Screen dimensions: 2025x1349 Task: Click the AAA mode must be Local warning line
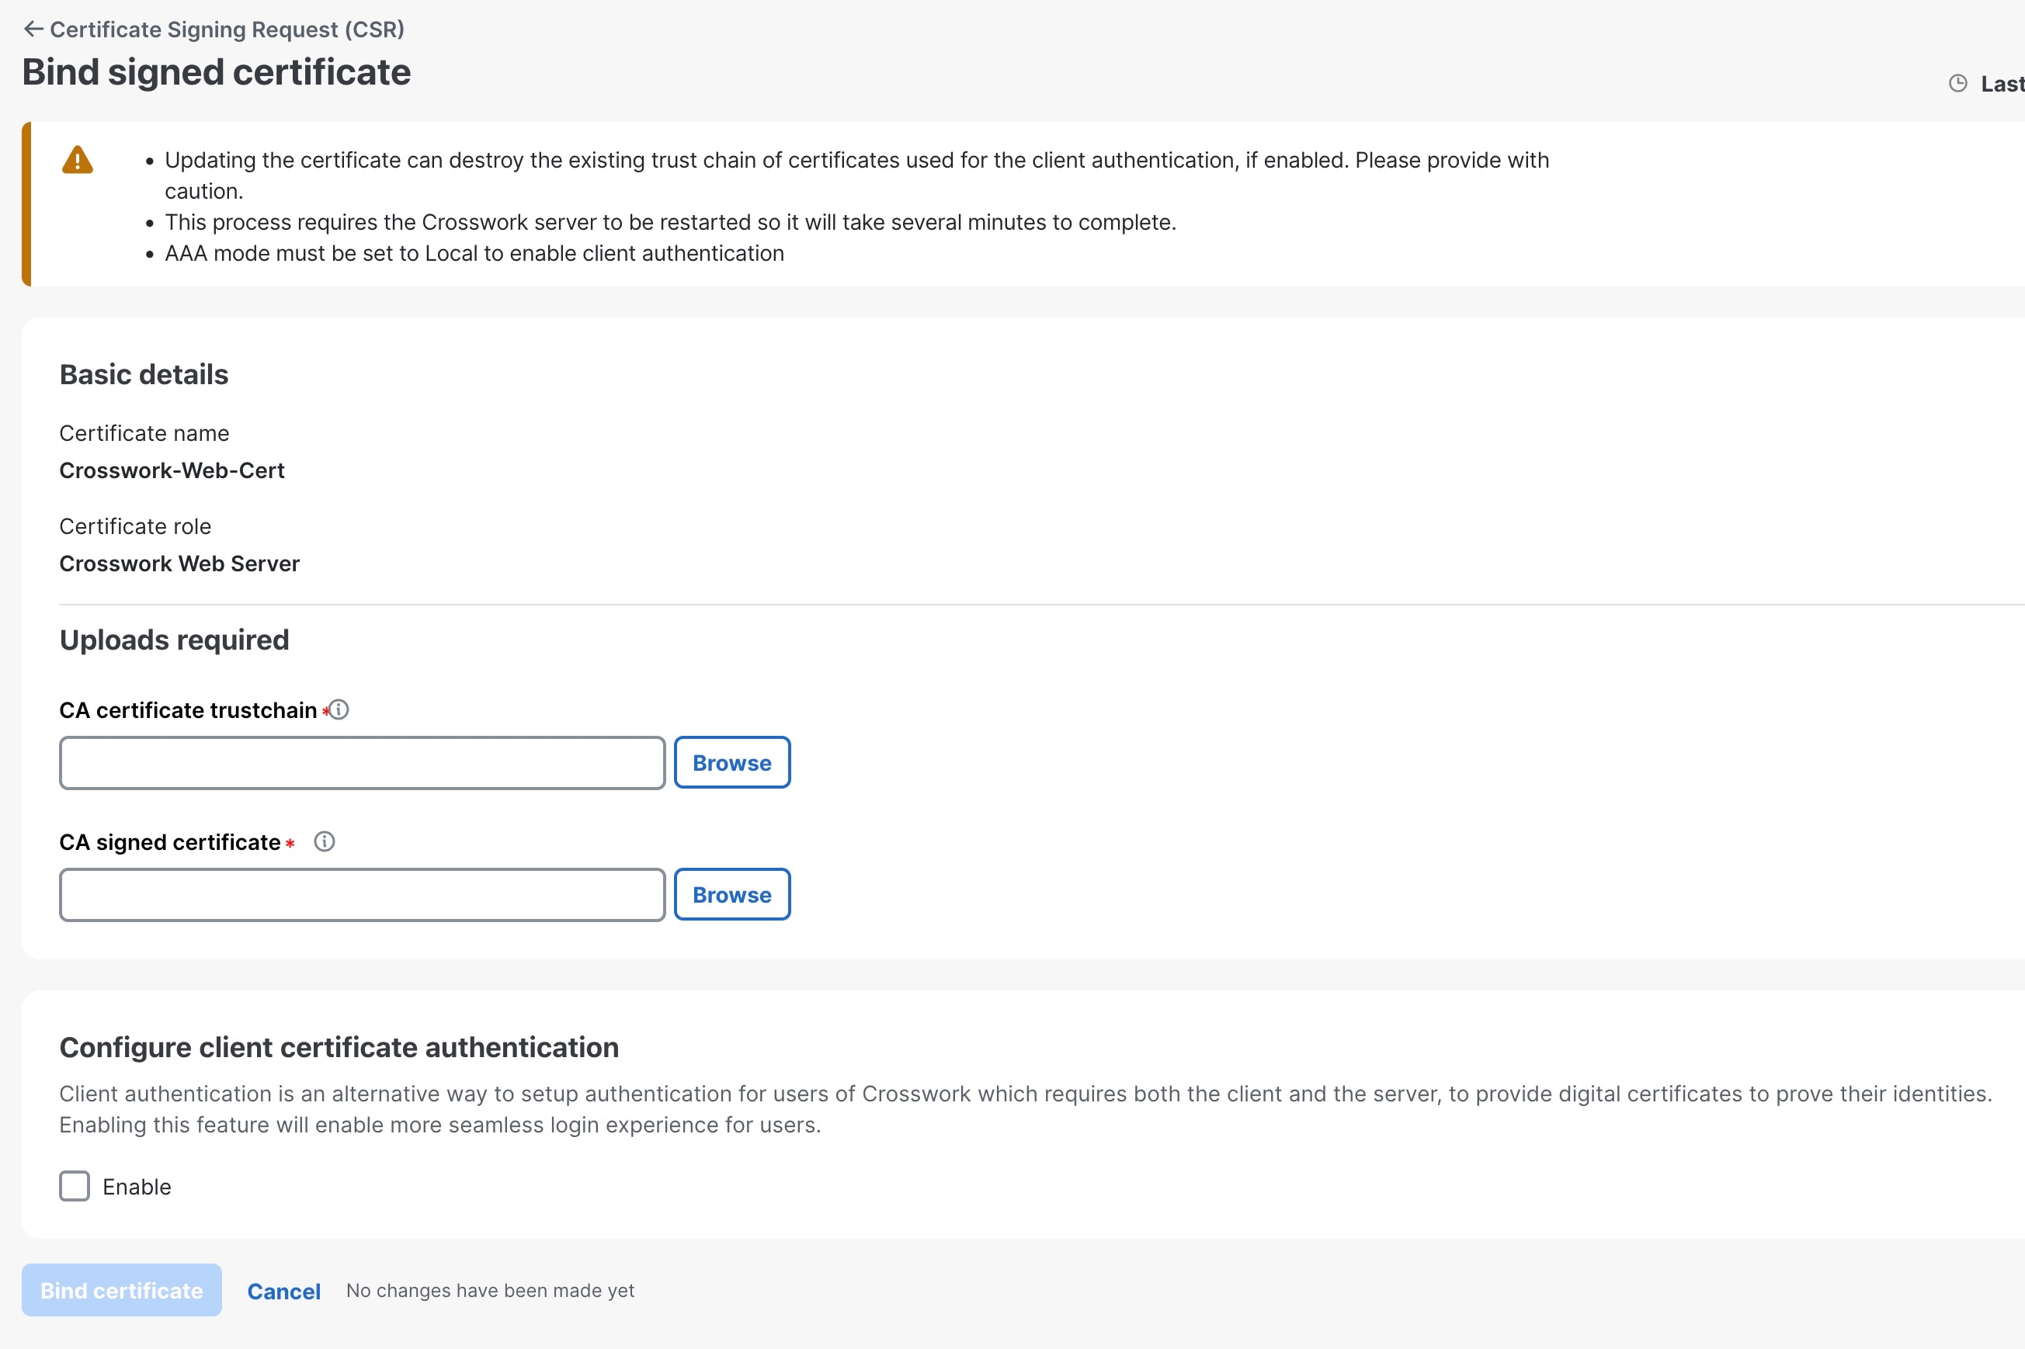click(x=474, y=254)
